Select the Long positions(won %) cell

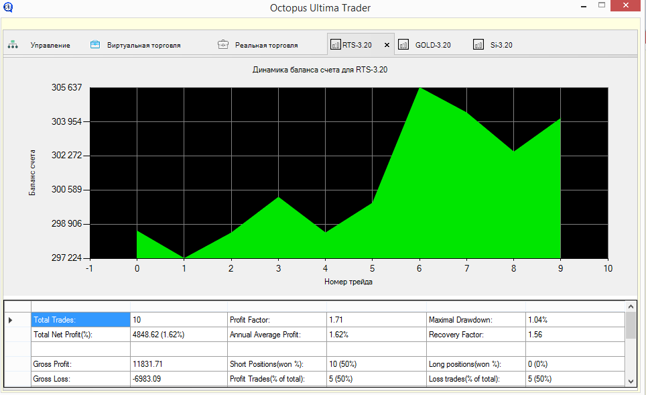point(476,364)
